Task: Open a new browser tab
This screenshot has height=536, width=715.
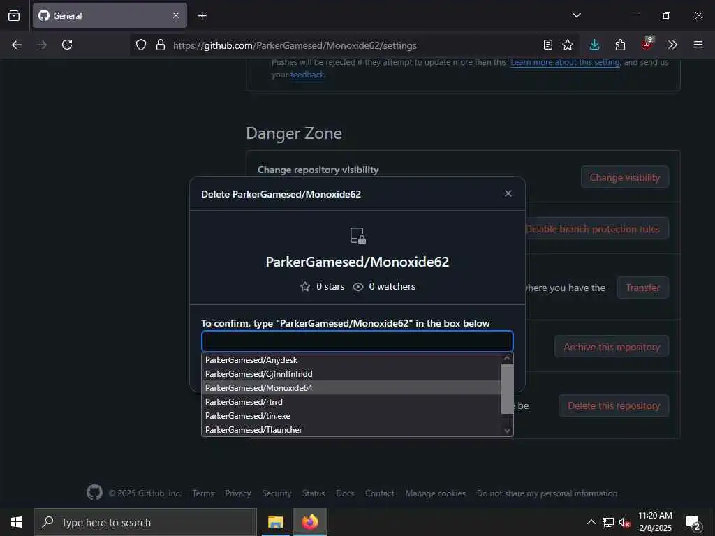Action: (202, 16)
